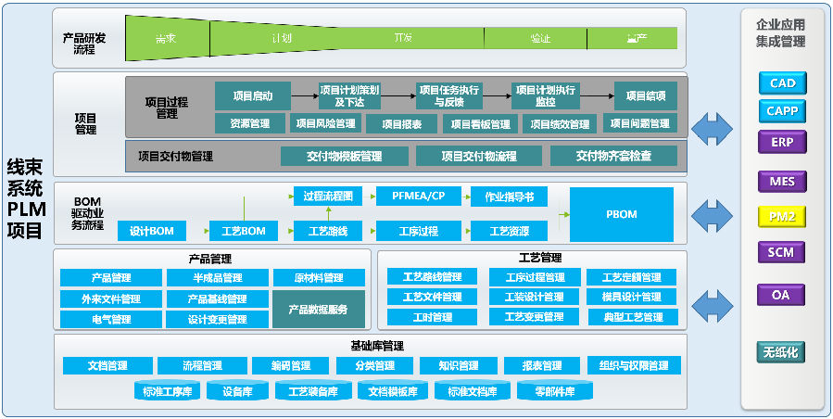The width and height of the screenshot is (833, 419).
Task: Select the 计划 stage in process flow
Action: [281, 38]
